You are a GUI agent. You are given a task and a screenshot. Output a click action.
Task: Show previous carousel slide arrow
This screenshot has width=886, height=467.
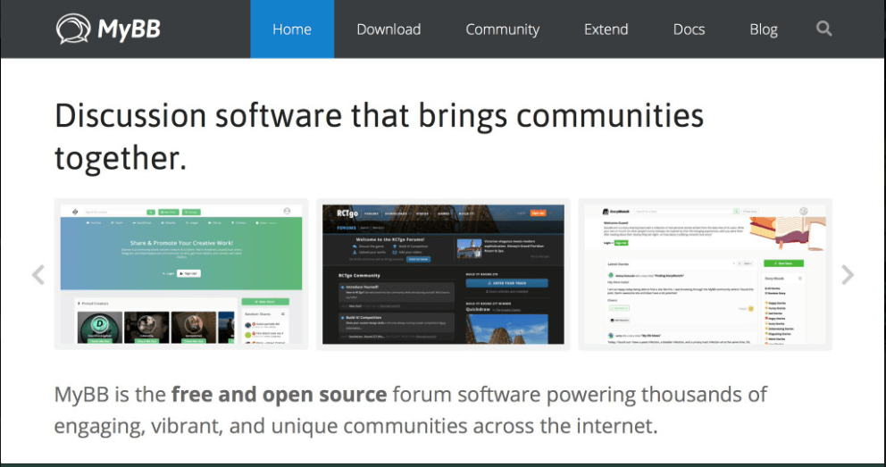tap(38, 275)
